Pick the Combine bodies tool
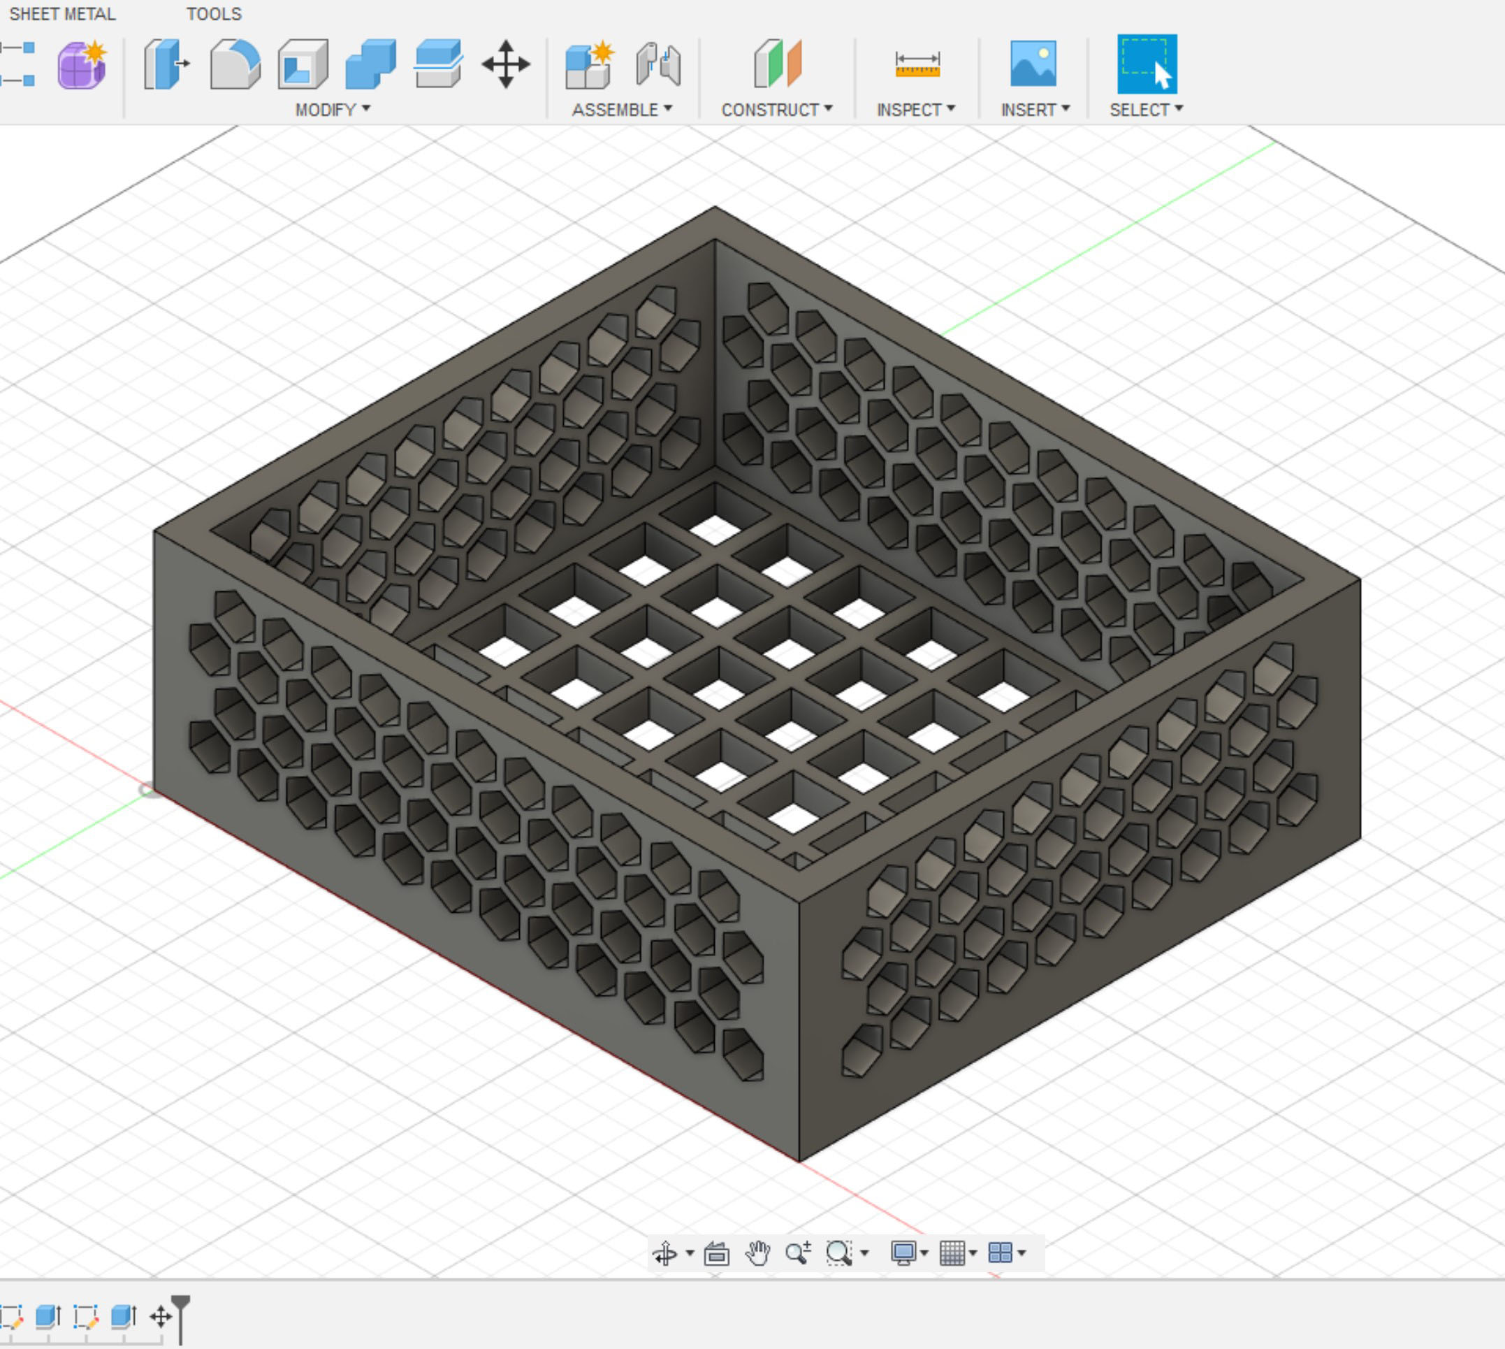The height and width of the screenshot is (1349, 1505). tap(370, 64)
